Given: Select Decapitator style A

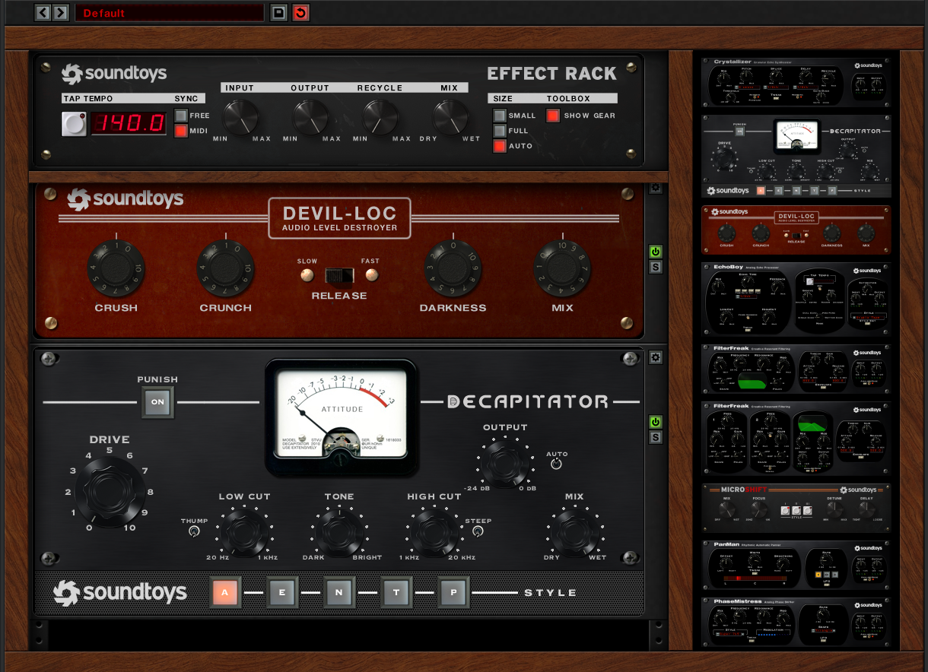Looking at the screenshot, I should point(225,592).
